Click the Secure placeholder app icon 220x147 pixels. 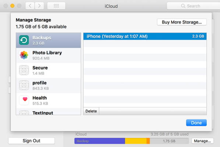(24, 70)
